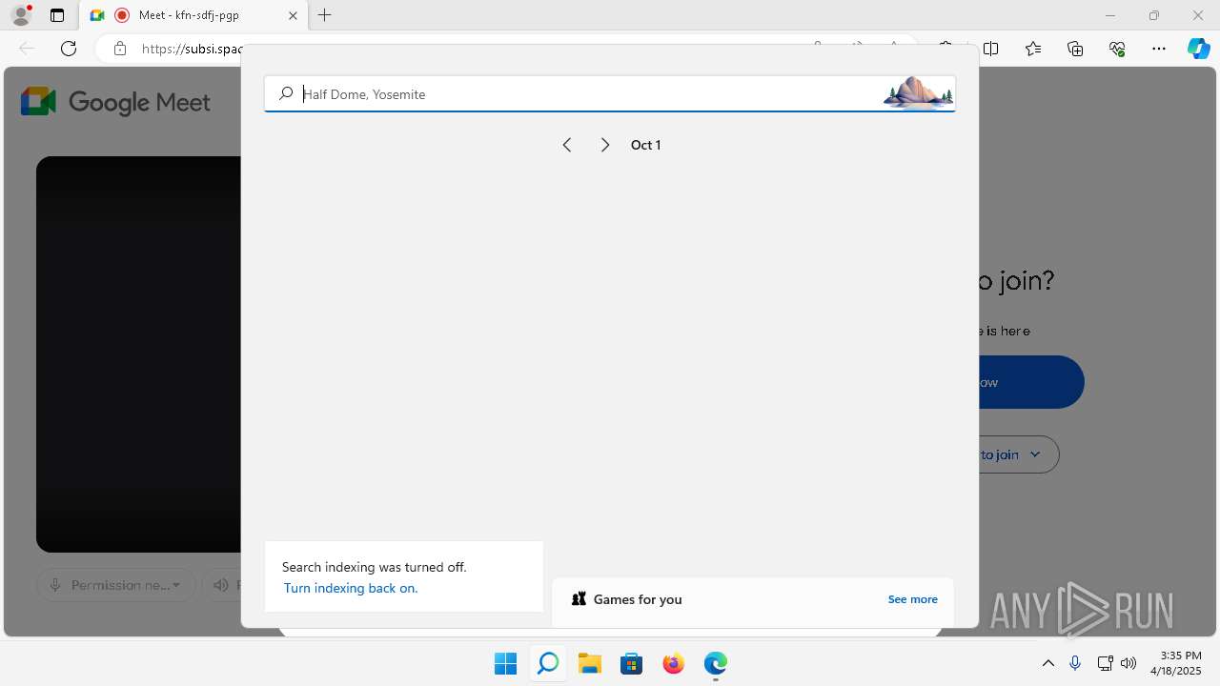The width and height of the screenshot is (1220, 686).
Task: Go to next search highlight day
Action: [605, 145]
